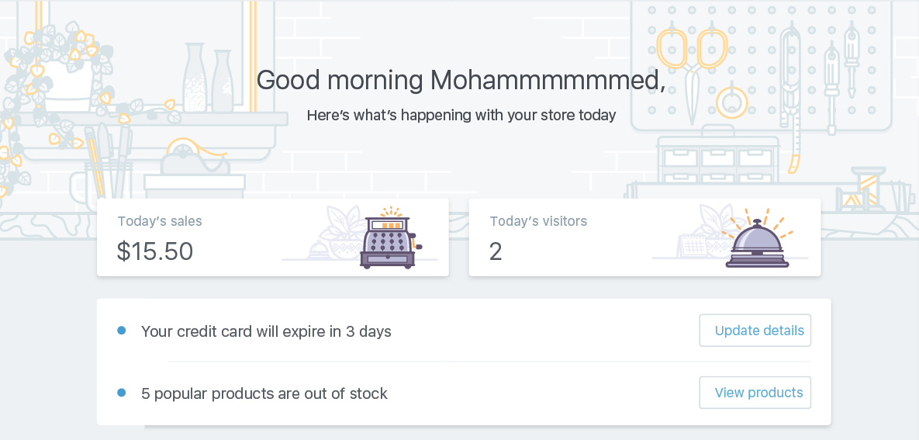The image size is (919, 440).
Task: Select the Today's sales label
Action: coord(160,221)
